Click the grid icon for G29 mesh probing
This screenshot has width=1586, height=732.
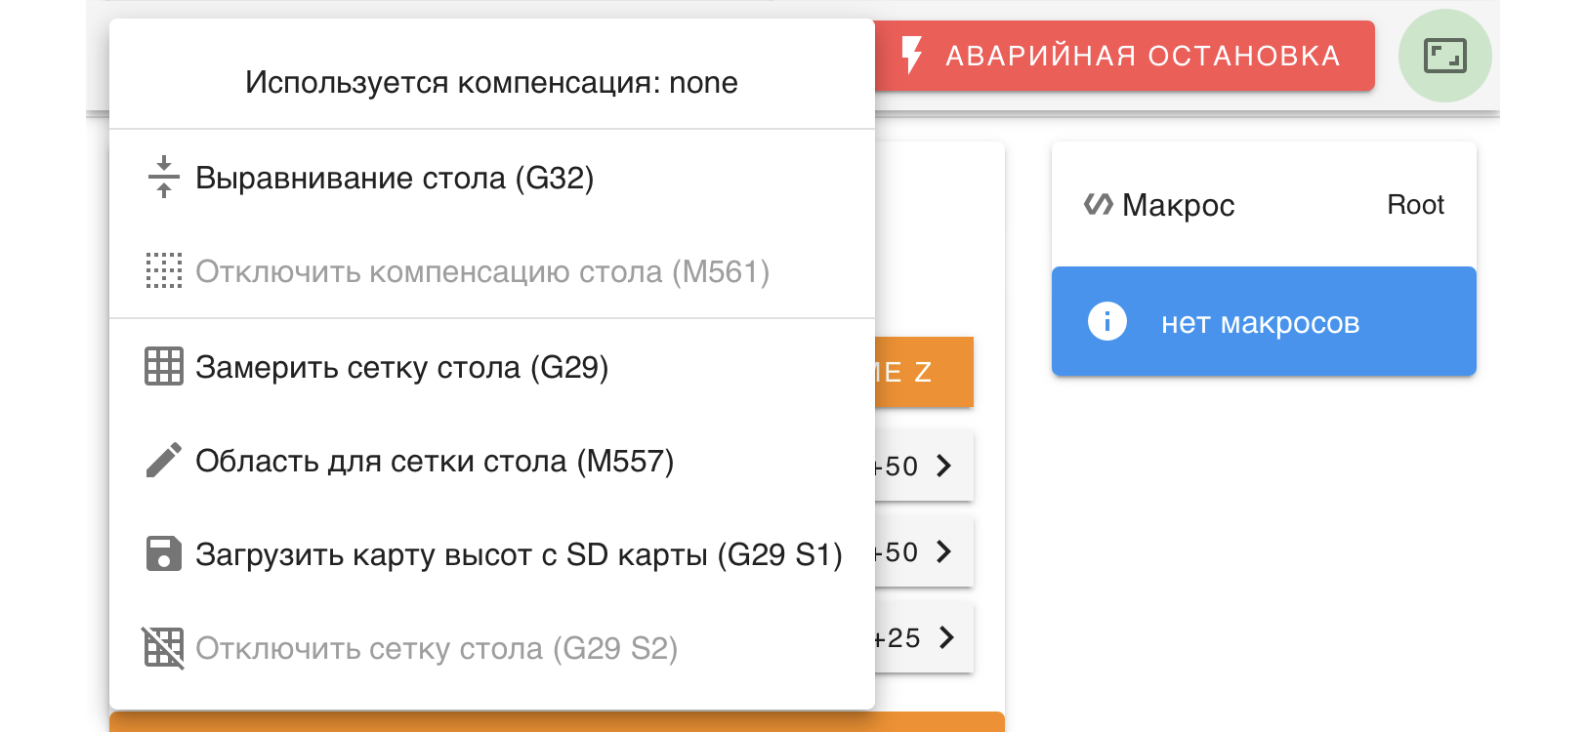[164, 367]
